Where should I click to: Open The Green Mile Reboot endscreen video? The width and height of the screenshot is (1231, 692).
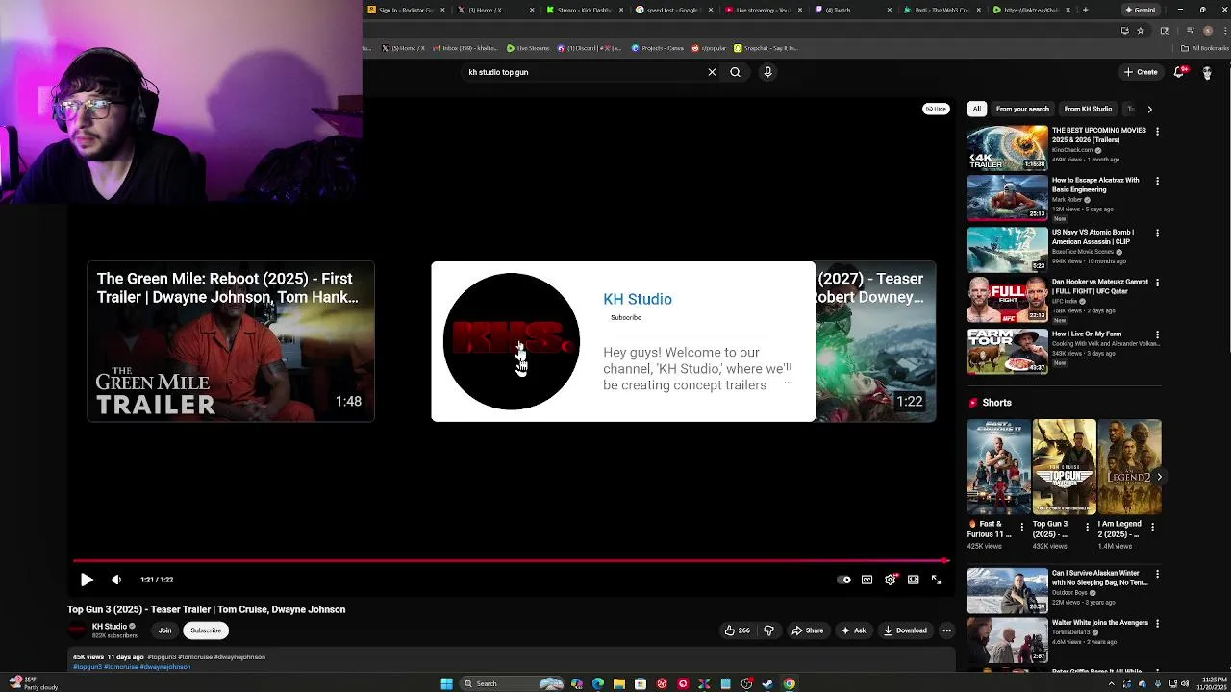[231, 341]
